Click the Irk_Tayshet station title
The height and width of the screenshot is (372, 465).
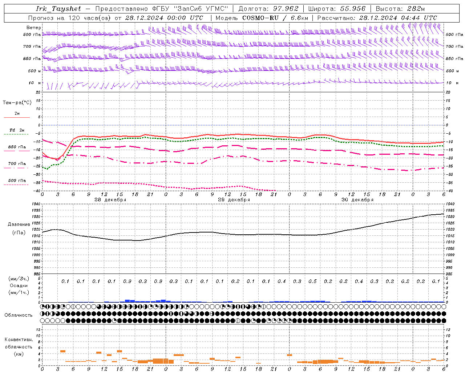pyautogui.click(x=58, y=9)
